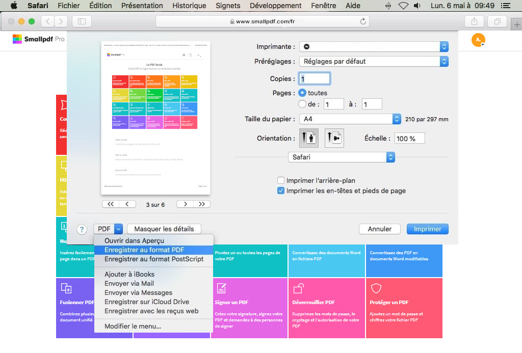This screenshot has width=522, height=353.
Task: Click the Bluetooth status icon
Action: 388,6
